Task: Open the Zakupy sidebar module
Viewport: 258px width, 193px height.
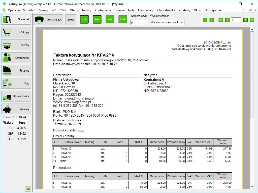Action: (16, 32)
